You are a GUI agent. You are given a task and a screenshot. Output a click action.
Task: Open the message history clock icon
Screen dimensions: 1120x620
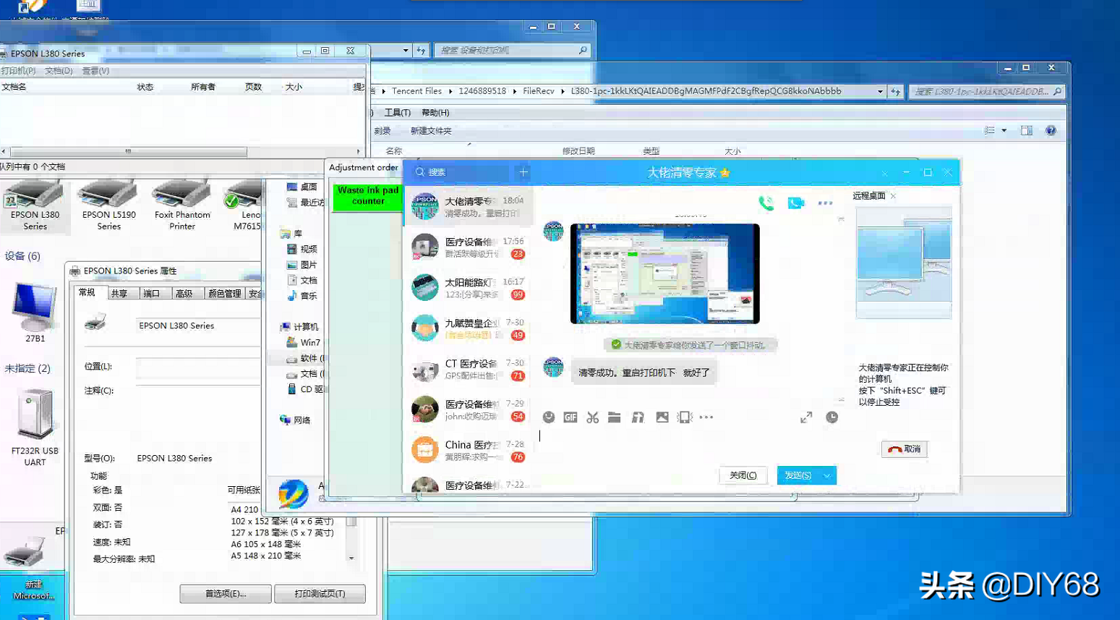(832, 417)
